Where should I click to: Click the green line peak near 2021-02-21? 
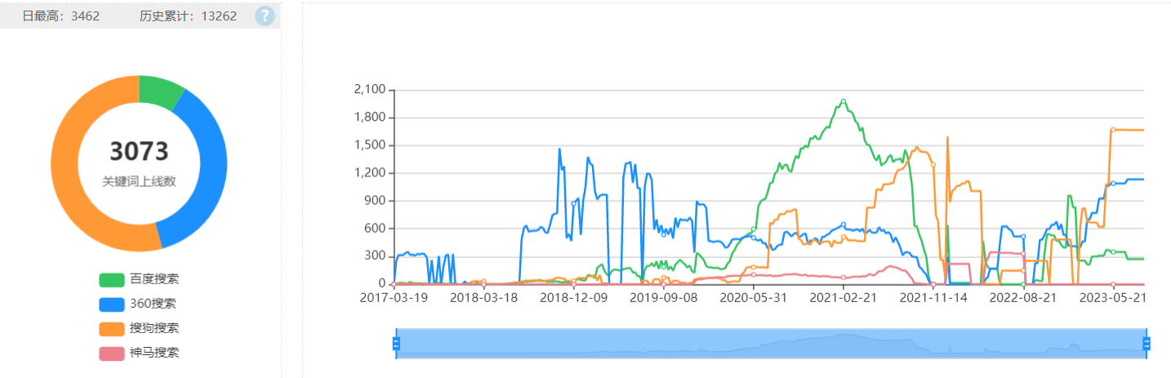point(844,101)
